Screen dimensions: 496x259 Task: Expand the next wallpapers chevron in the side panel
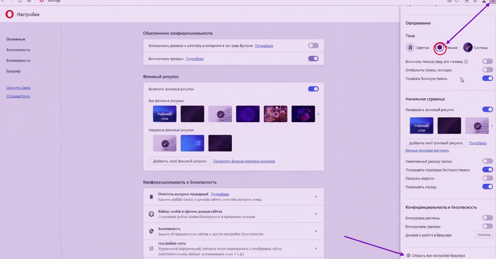pos(492,126)
